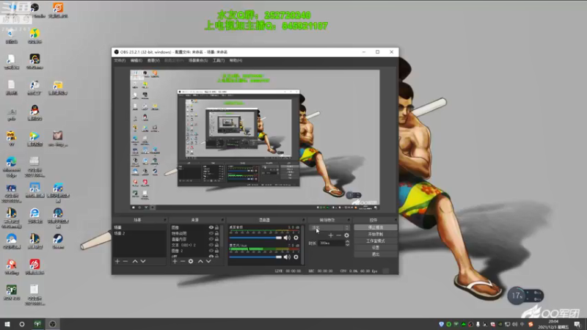Move scene up with Scenes panel up arrow
587x330 pixels.
pyautogui.click(x=135, y=261)
